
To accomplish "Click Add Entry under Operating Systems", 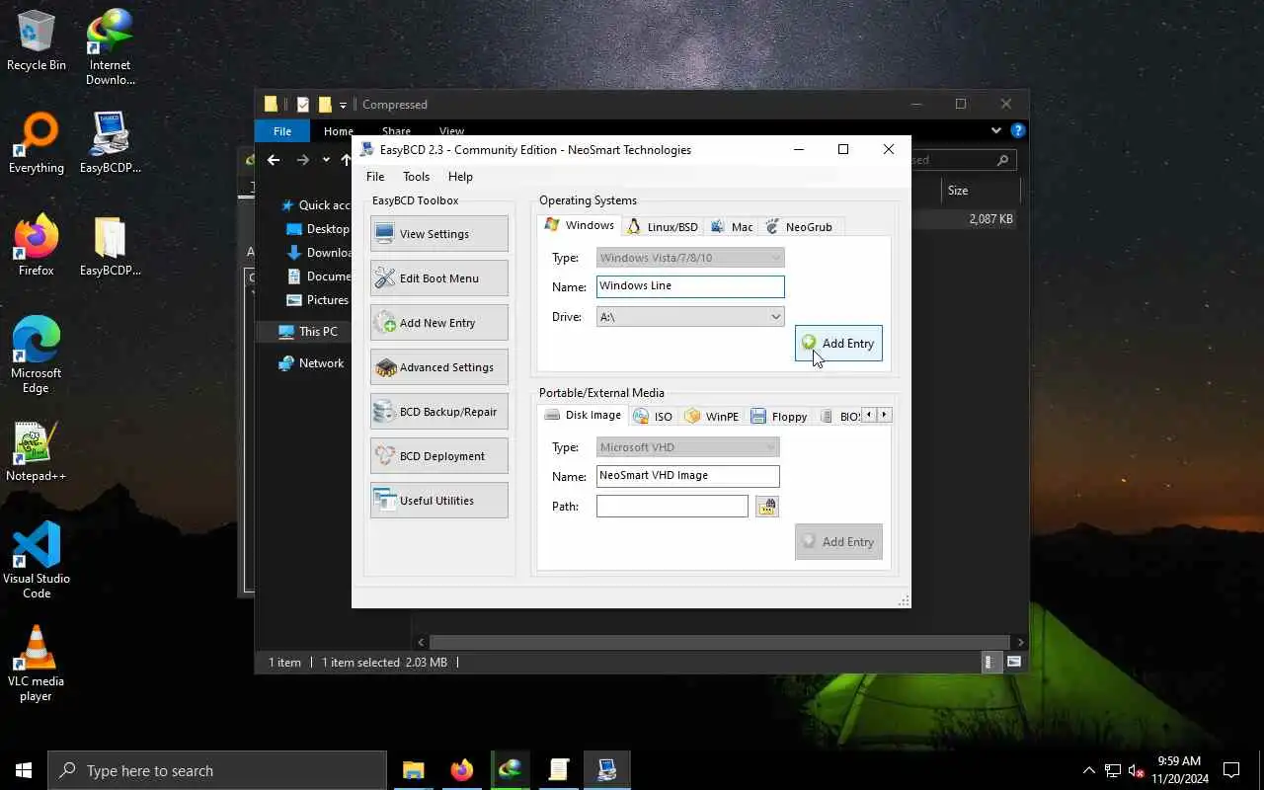I will click(x=838, y=344).
